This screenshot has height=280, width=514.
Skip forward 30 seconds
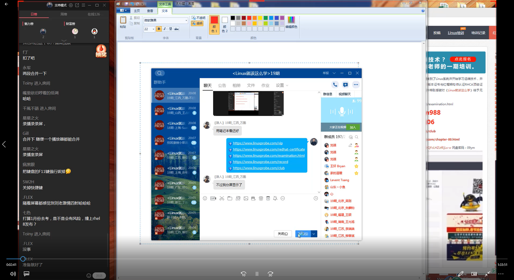[270, 274]
